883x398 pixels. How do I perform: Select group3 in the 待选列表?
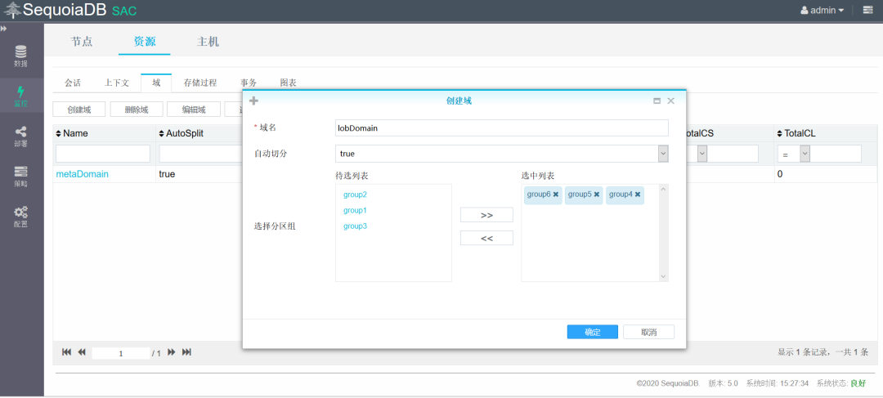point(356,226)
